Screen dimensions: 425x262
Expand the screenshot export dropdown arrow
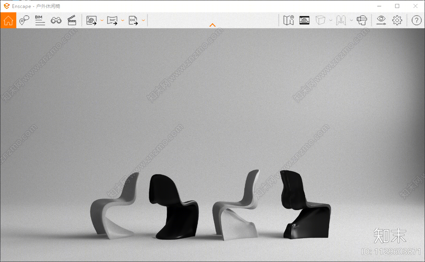click(102, 20)
